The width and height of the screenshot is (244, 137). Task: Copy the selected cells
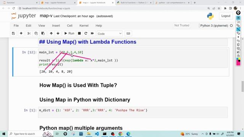tap(36, 33)
